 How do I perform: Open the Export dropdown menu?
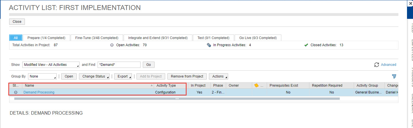125,76
